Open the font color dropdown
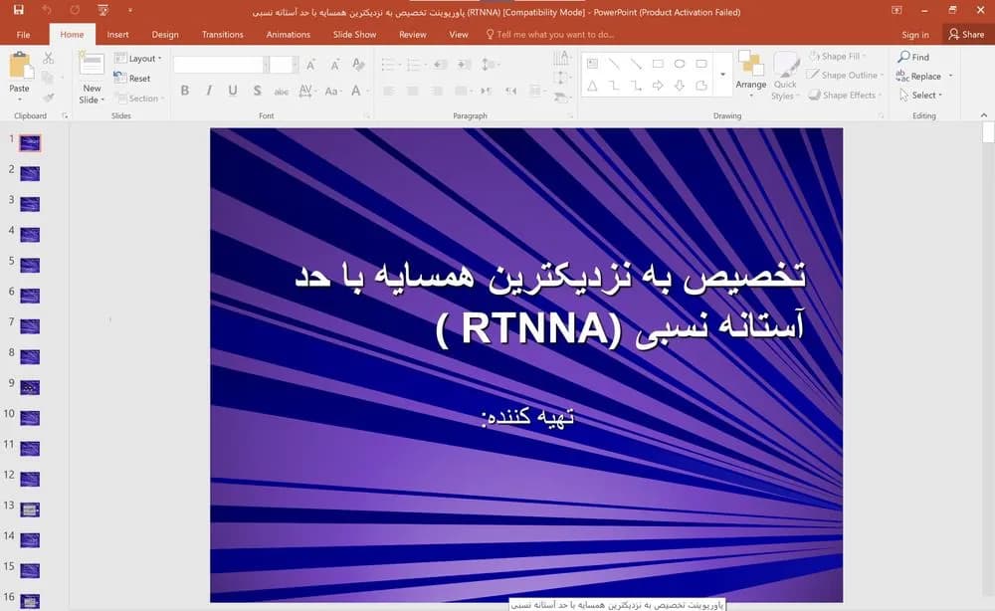This screenshot has width=995, height=611. point(367,91)
